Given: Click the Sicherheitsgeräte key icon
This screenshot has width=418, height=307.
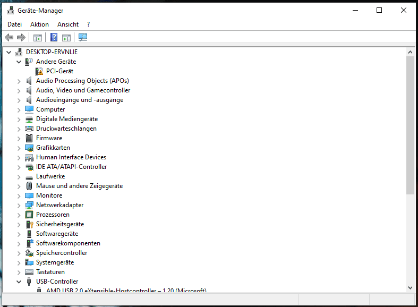Looking at the screenshot, I should (x=29, y=224).
